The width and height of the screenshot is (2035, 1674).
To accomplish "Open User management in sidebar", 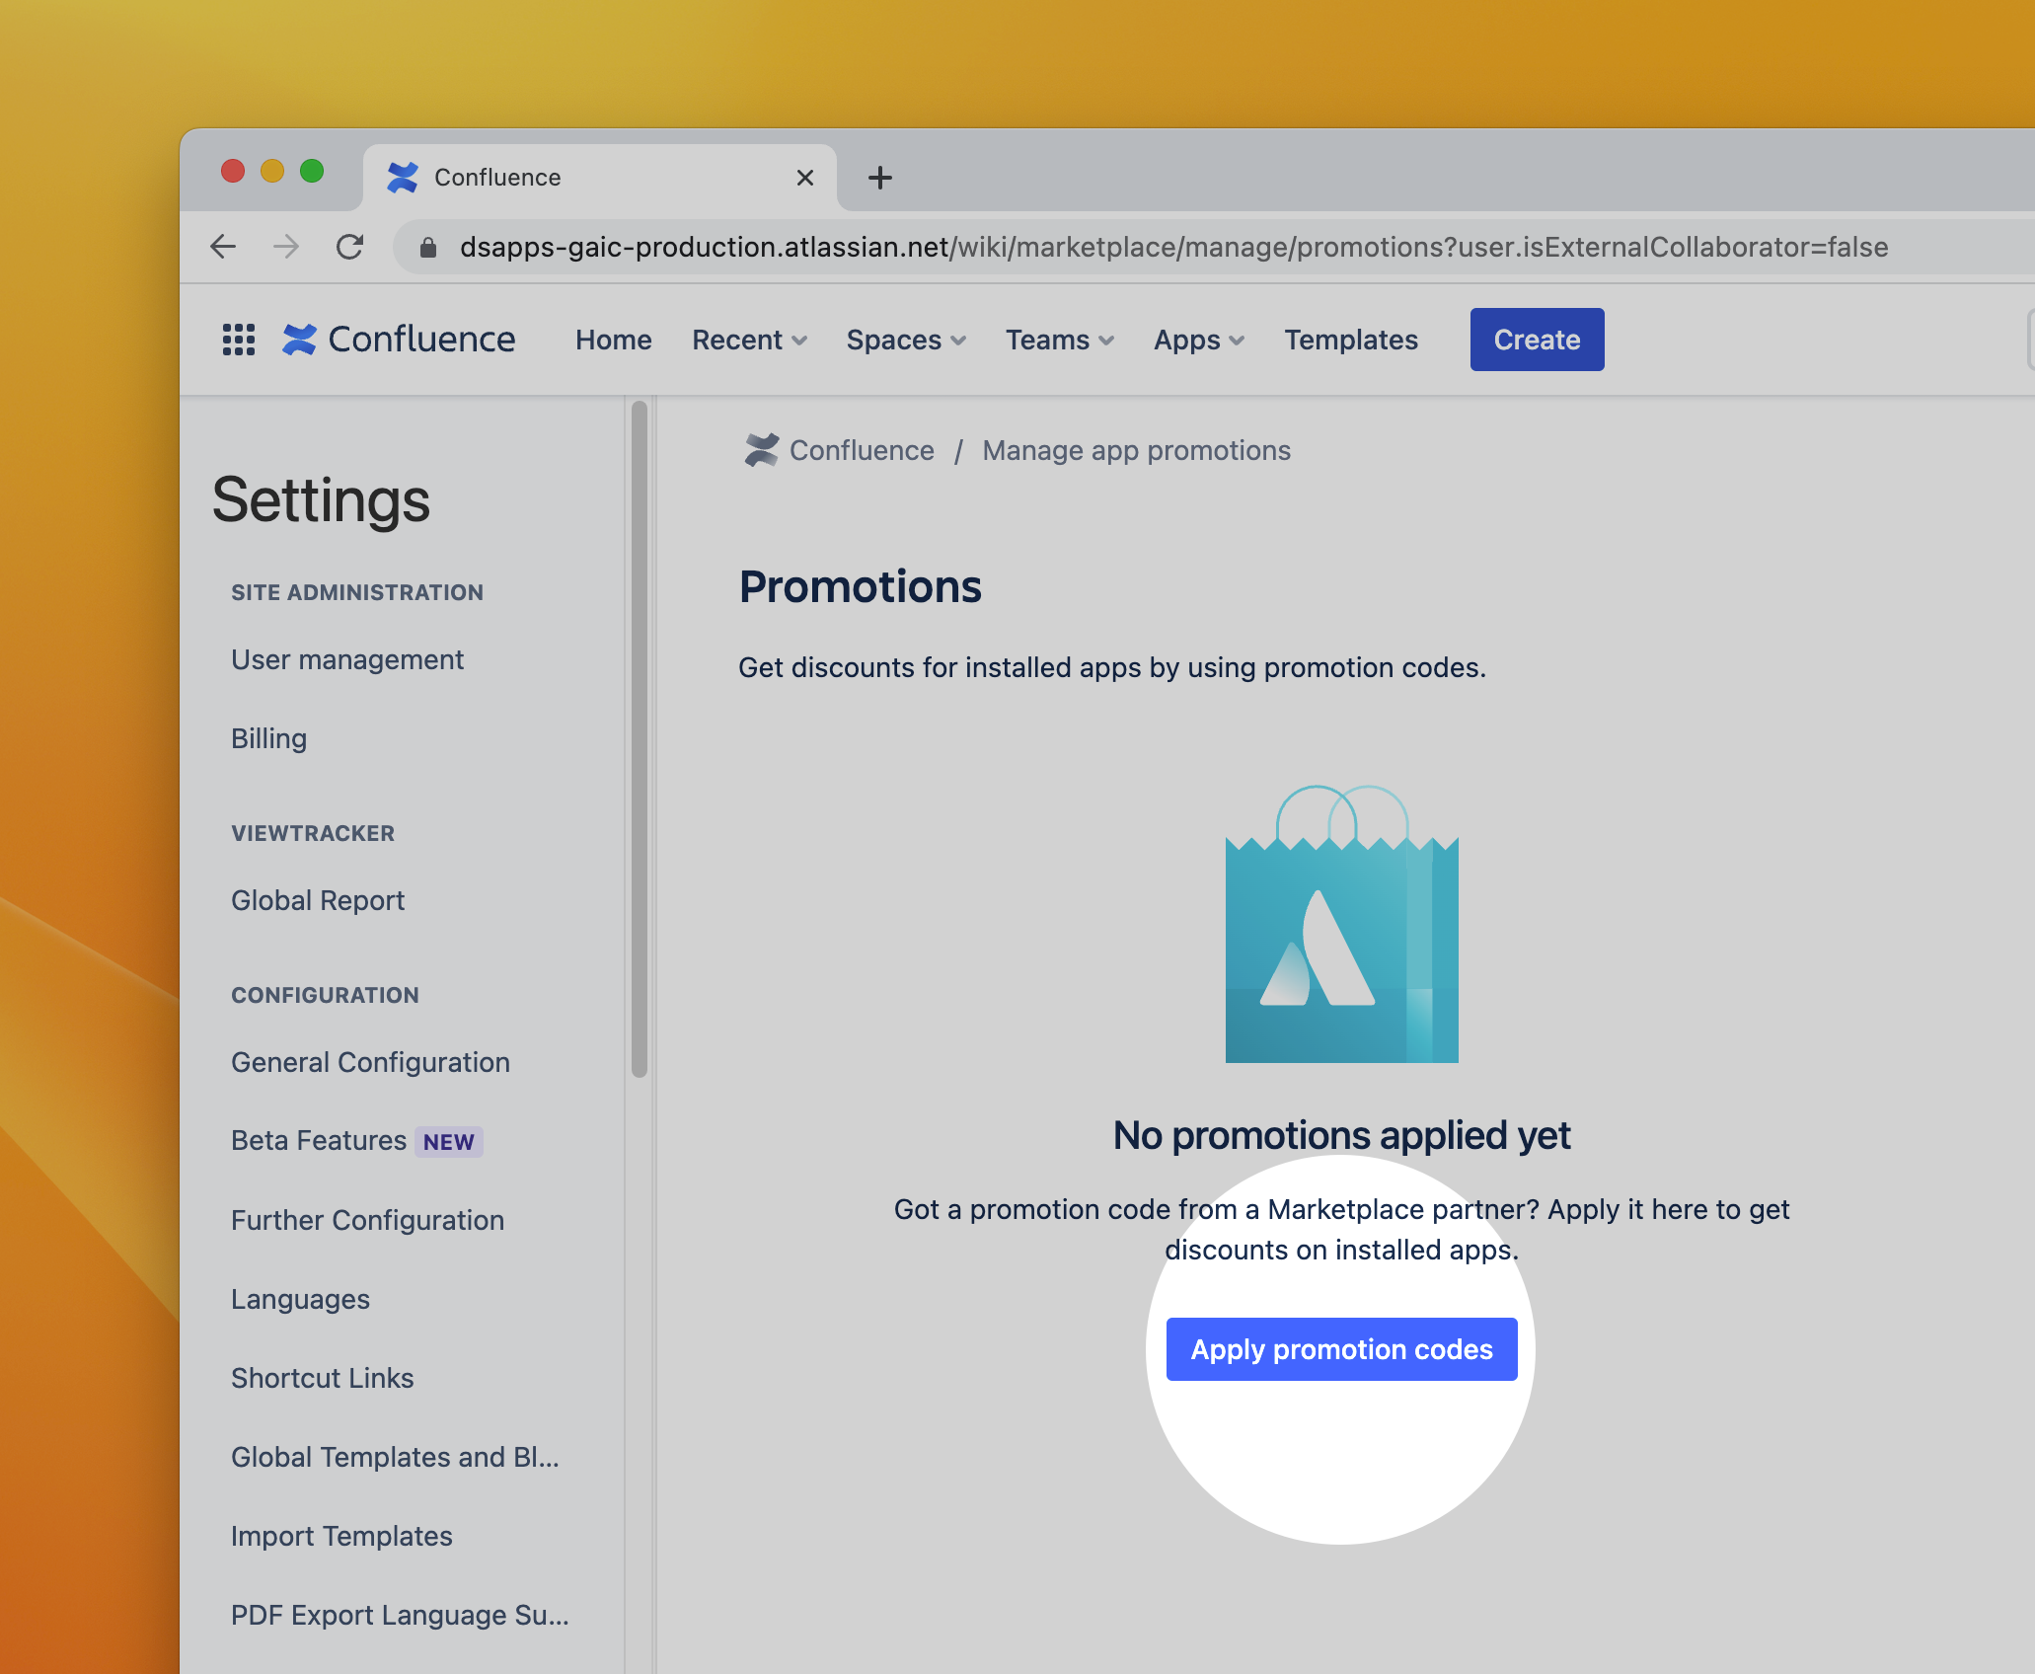I will [346, 659].
